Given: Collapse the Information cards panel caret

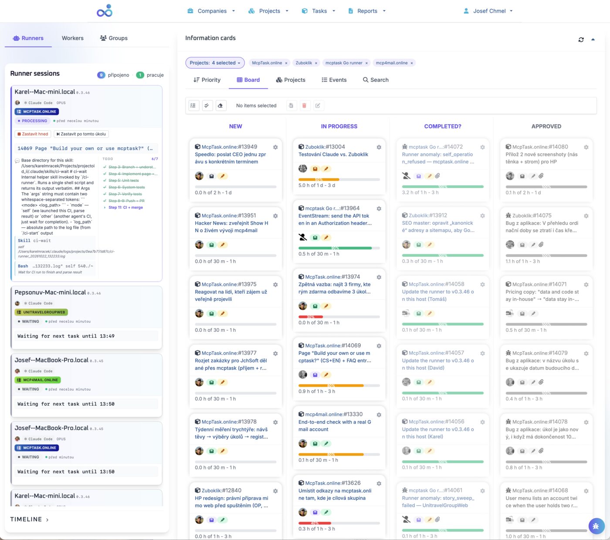Looking at the screenshot, I should point(593,40).
